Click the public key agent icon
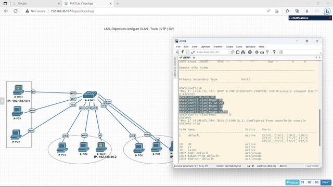This screenshot has width=333, height=187. [267, 52]
